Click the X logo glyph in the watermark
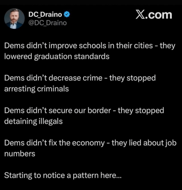 tap(140, 15)
